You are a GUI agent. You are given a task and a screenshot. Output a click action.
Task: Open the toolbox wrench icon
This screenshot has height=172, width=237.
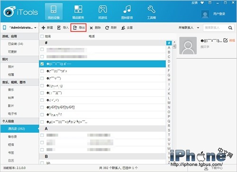coord(151,9)
